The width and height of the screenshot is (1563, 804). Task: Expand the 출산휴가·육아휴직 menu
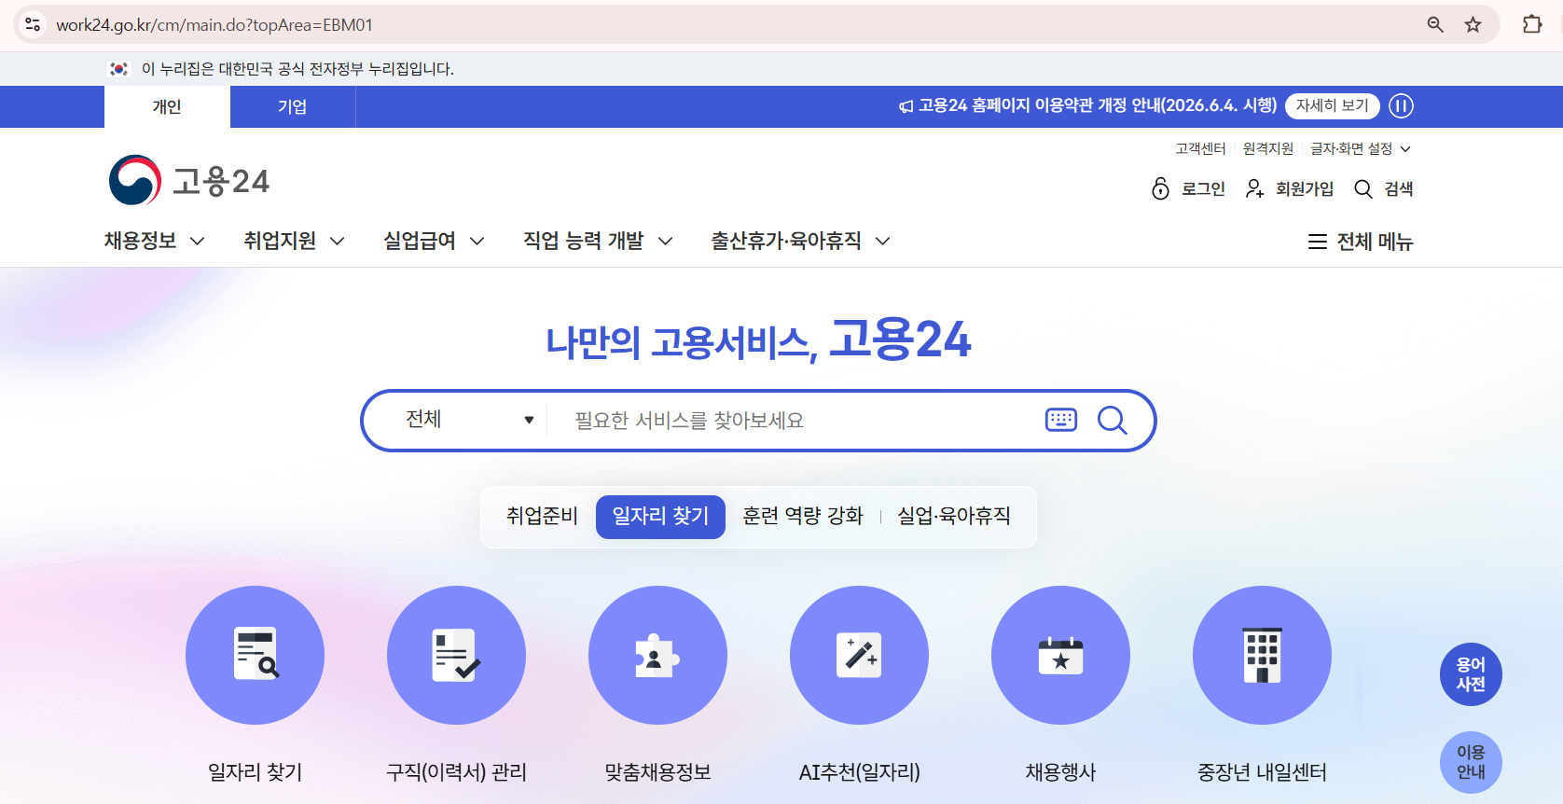coord(800,241)
